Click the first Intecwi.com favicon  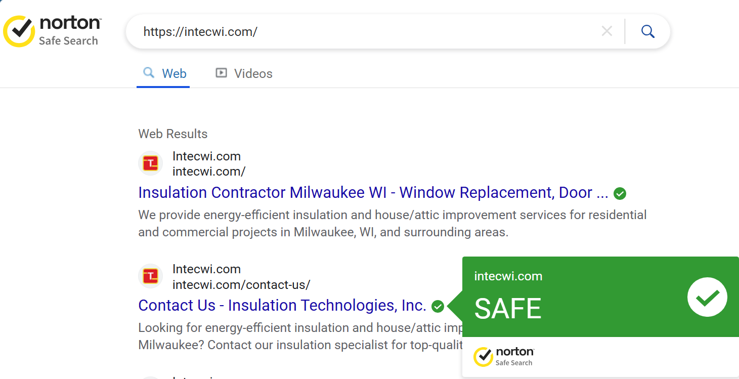coord(150,163)
